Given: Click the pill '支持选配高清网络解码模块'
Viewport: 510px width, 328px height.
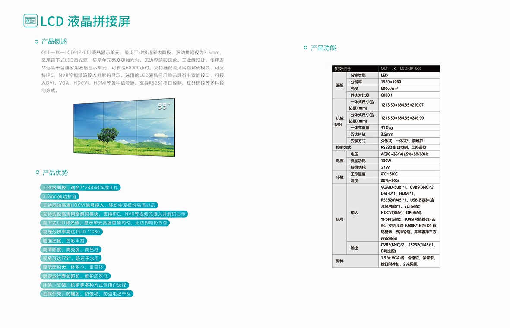Looking at the screenshot, I should tap(114, 214).
